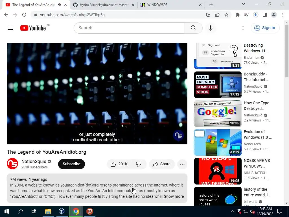289x217 pixels.
Task: Click the install app icon in the address bar
Action: point(208,15)
